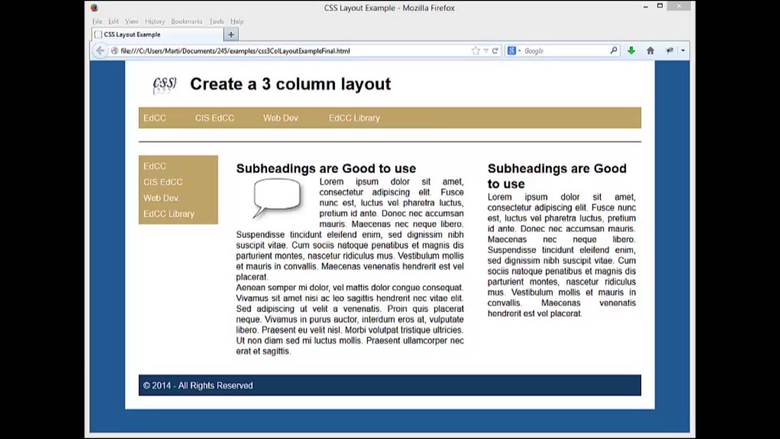Select Web Dev. in the sidebar
780x439 pixels.
tap(161, 198)
